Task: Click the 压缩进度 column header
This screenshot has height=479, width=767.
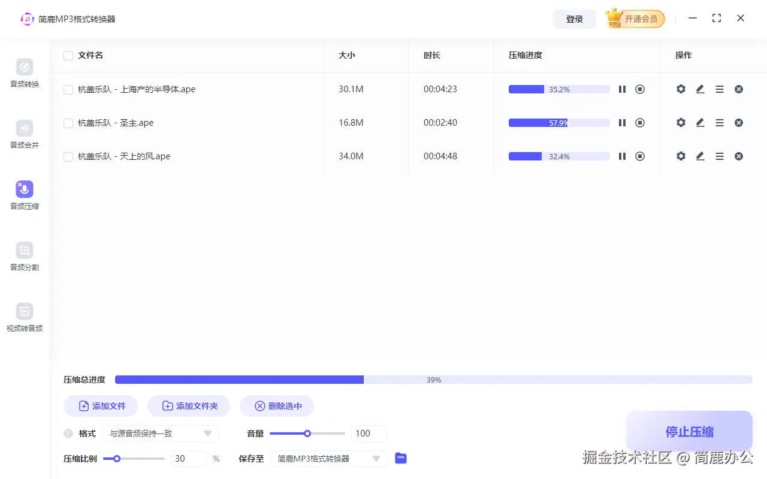Action: [x=526, y=55]
